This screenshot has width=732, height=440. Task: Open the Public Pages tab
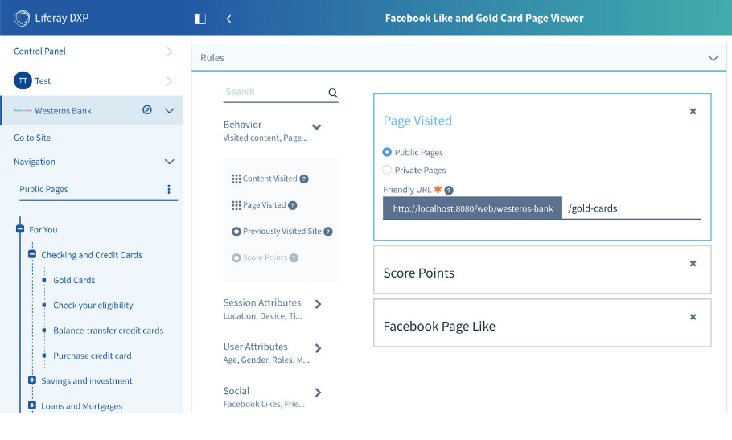(x=43, y=189)
